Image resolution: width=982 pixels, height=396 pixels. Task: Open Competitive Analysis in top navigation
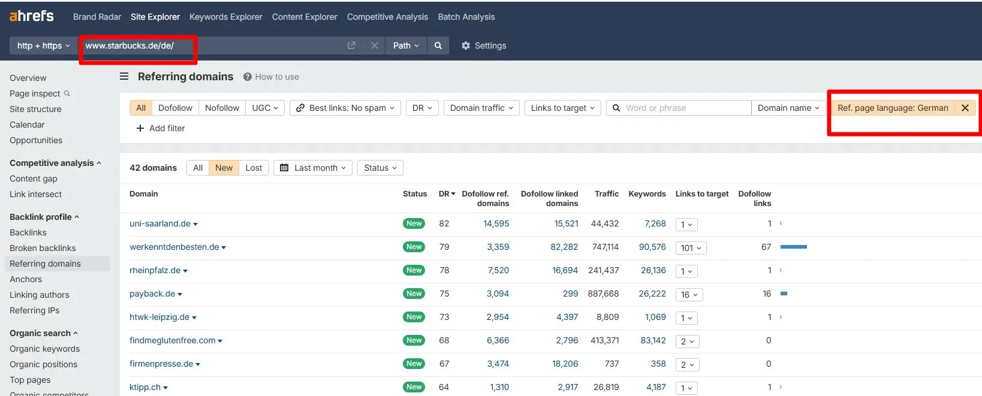click(x=387, y=17)
